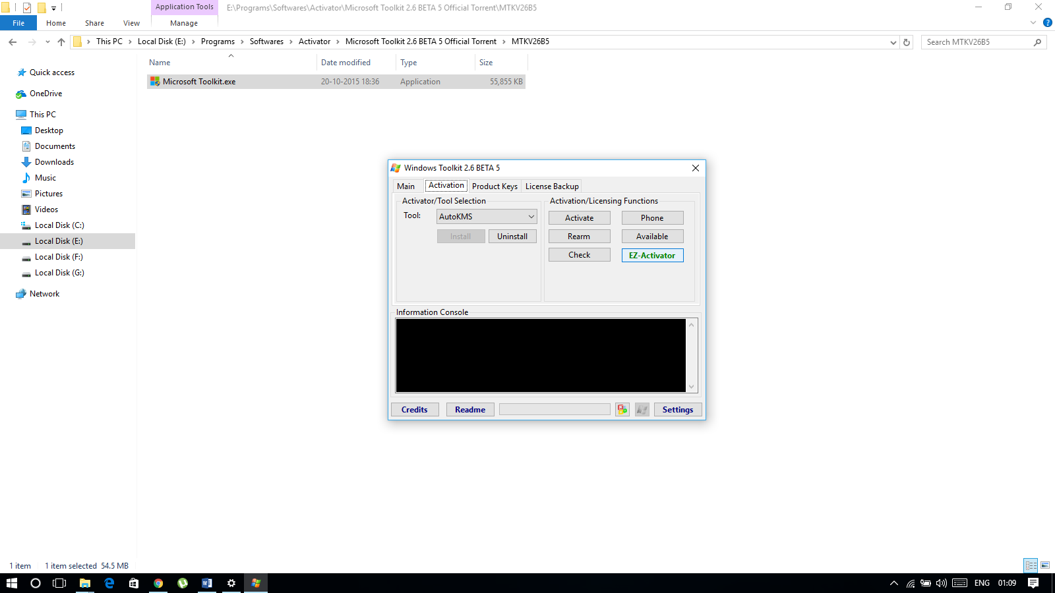The height and width of the screenshot is (593, 1055).
Task: Open the Tool dropdown showing AutoKMS
Action: coord(487,217)
